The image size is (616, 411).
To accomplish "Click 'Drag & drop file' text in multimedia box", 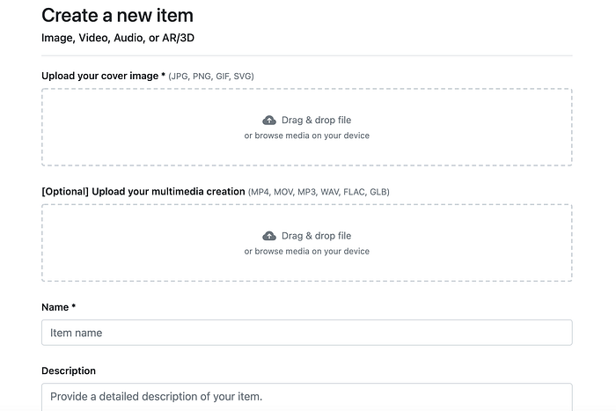I will point(316,236).
